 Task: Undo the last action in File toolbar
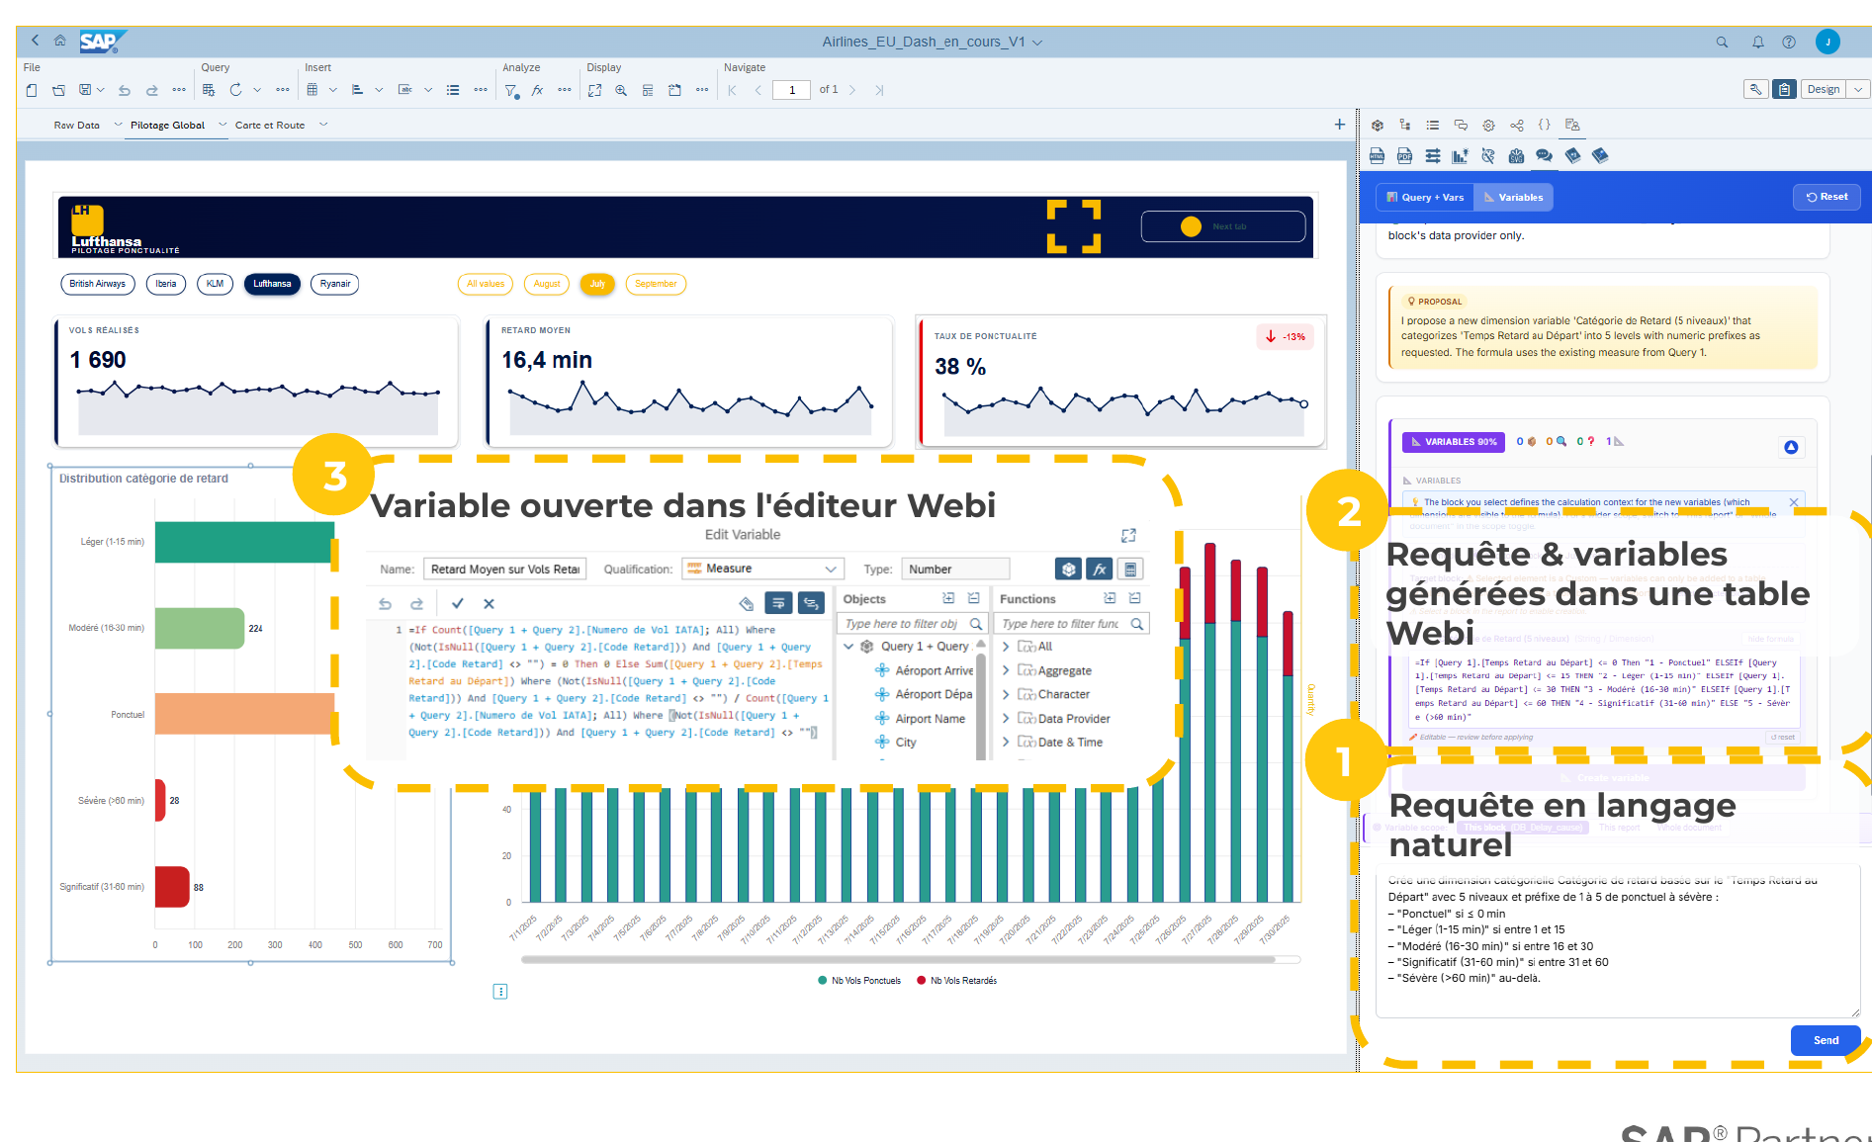pos(125,90)
